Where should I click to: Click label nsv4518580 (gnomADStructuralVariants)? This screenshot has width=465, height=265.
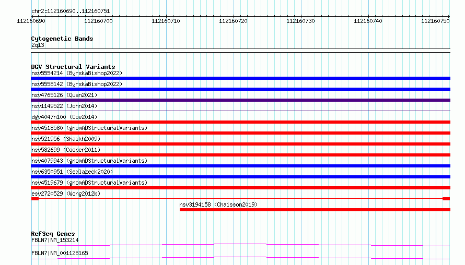[89, 128]
